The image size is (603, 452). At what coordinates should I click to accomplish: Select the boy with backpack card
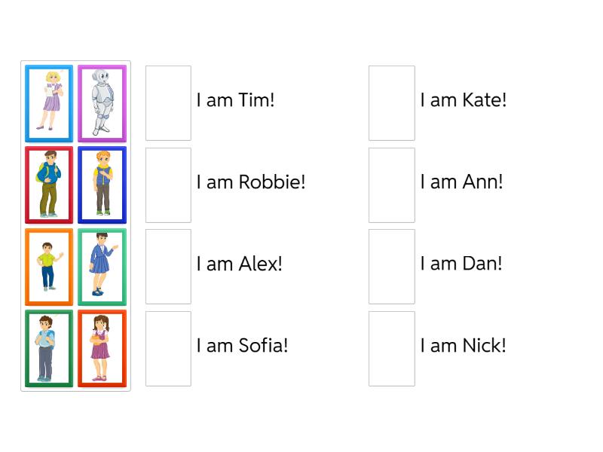48,185
